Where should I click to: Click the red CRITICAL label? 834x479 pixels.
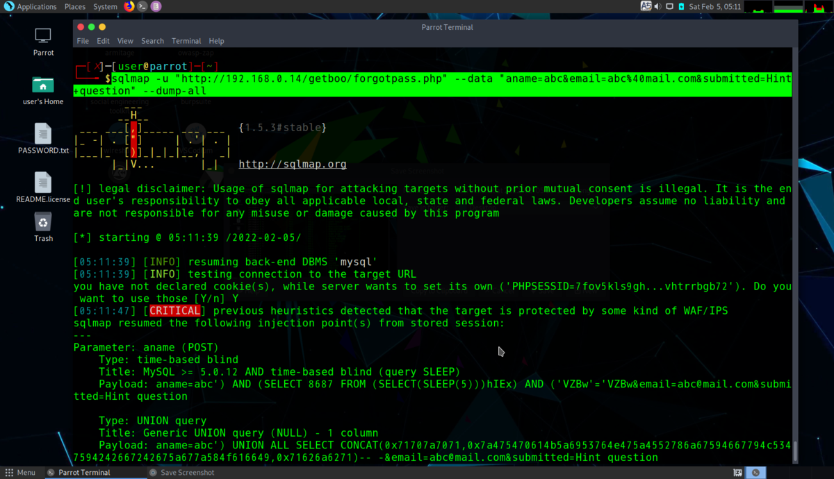coord(175,310)
